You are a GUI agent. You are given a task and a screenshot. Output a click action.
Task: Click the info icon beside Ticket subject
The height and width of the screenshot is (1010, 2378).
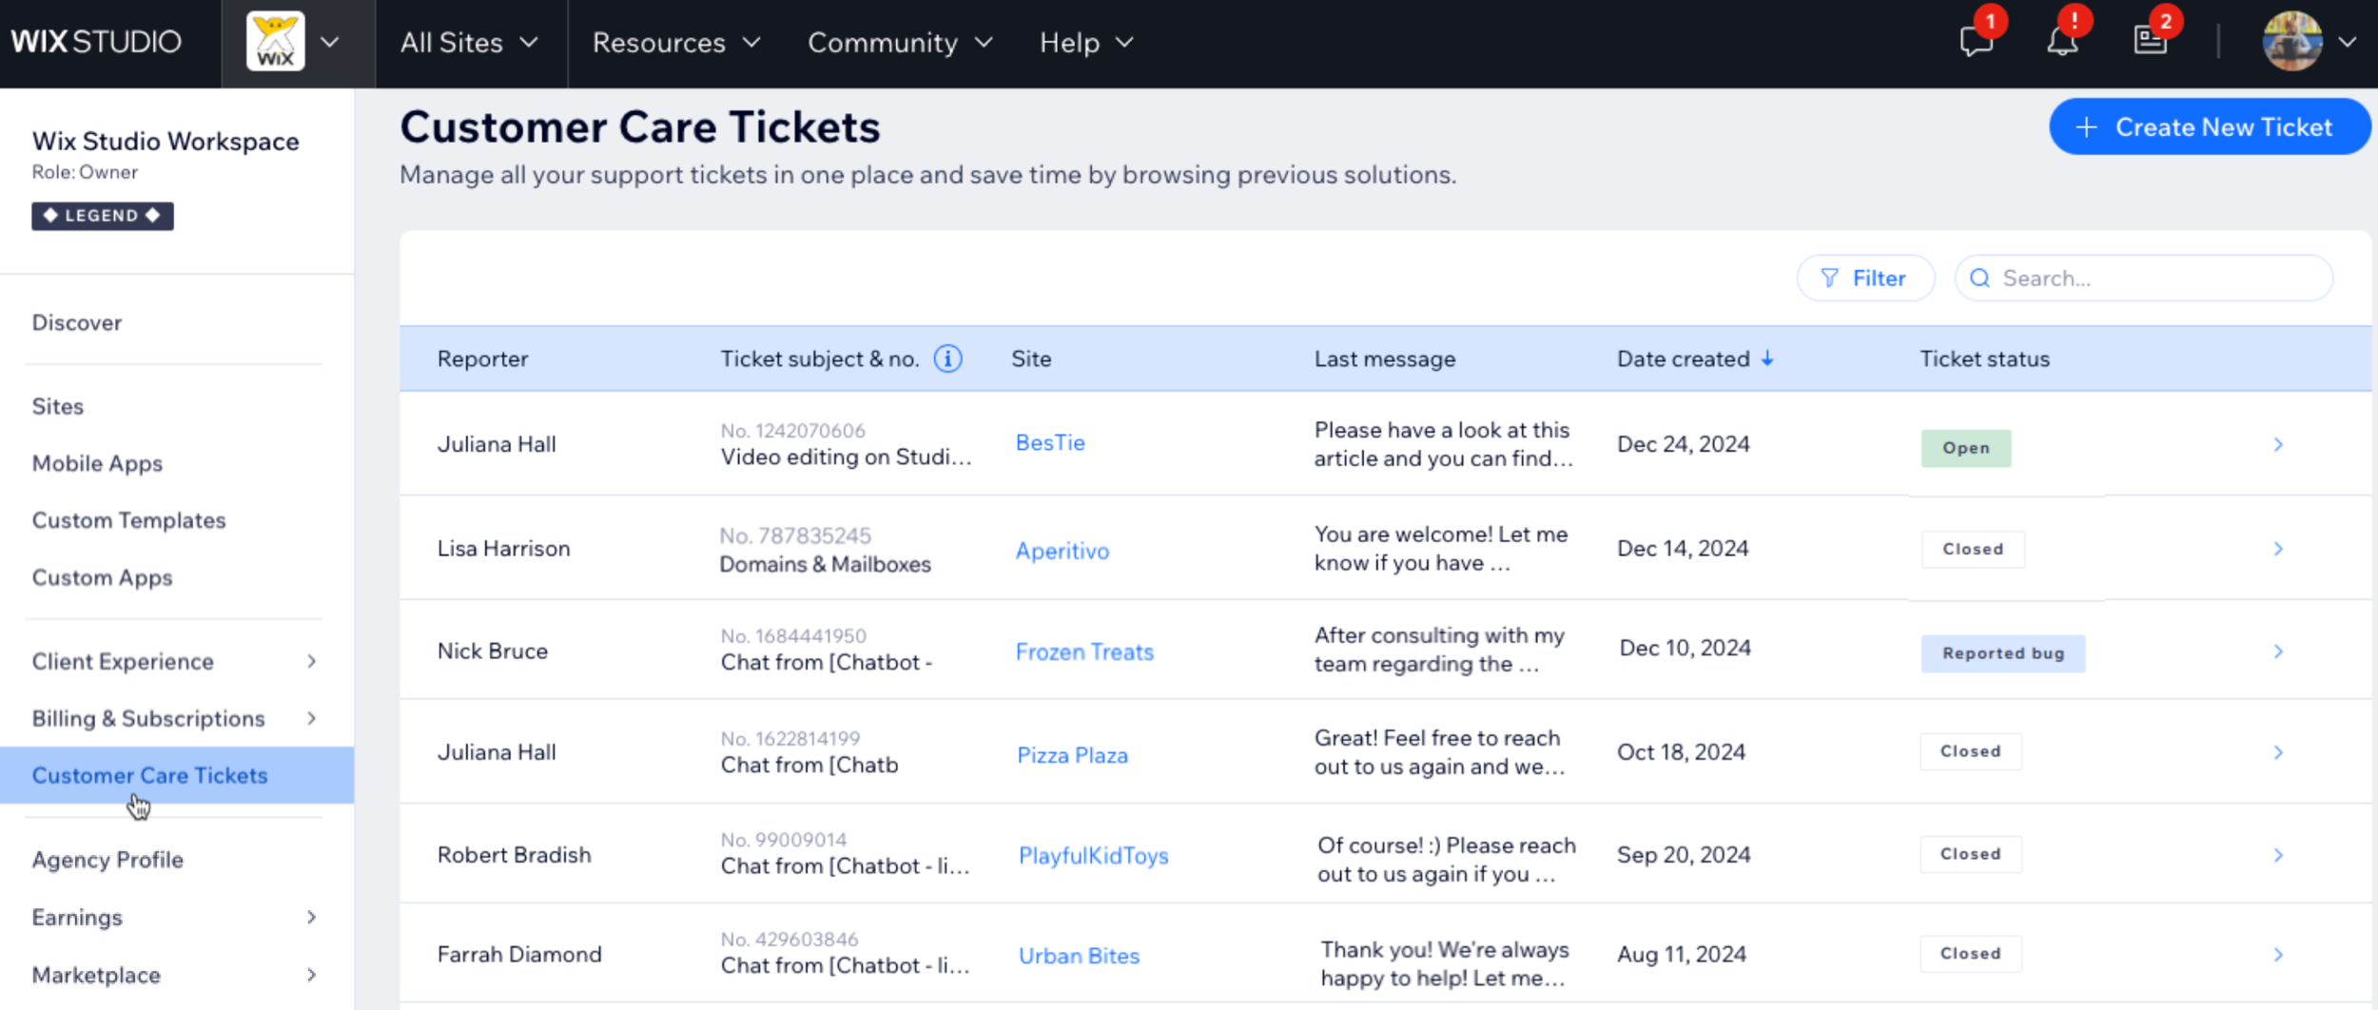coord(947,359)
